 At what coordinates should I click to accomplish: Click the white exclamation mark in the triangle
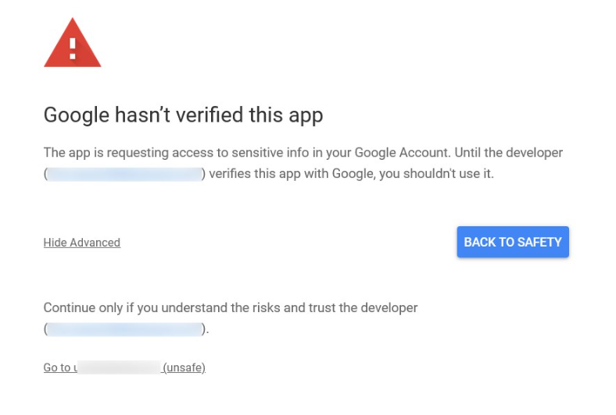(x=72, y=48)
